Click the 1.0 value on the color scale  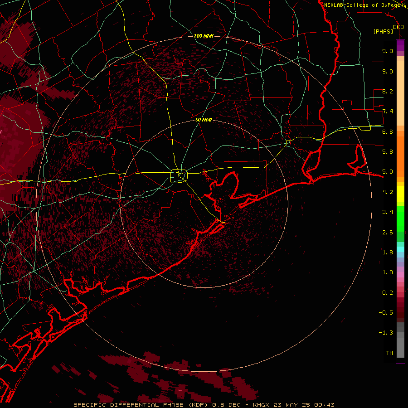tap(388, 272)
